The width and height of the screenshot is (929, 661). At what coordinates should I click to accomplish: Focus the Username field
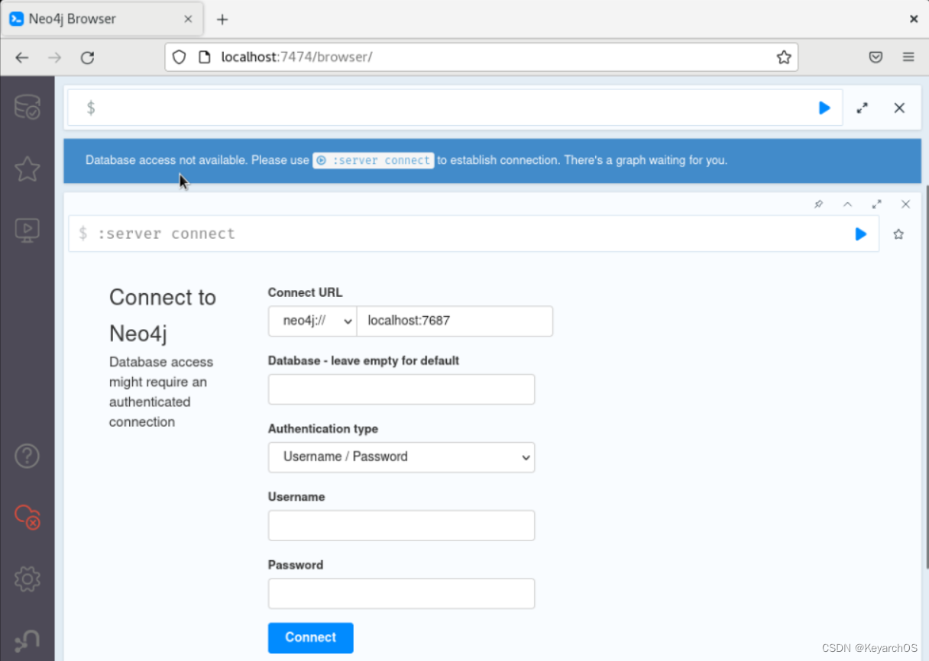(x=401, y=526)
